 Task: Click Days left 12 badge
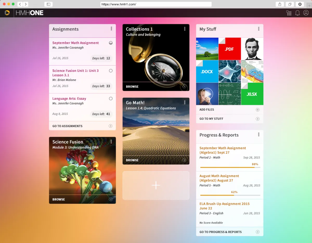[101, 58]
